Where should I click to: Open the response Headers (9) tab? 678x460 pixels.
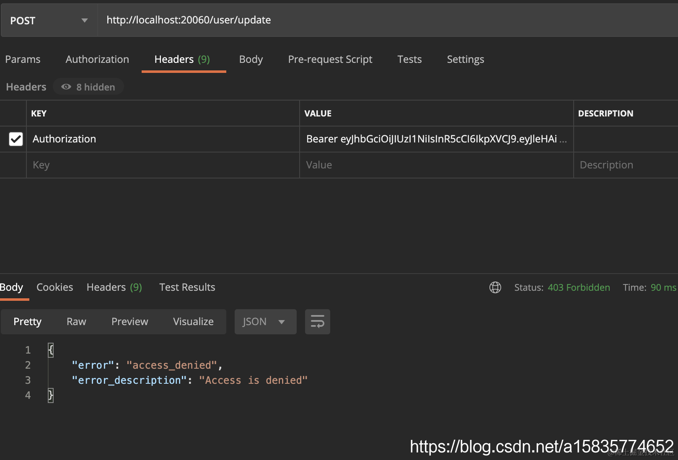point(114,287)
